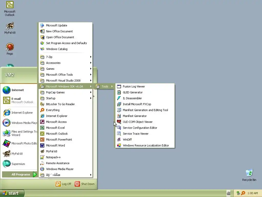Click the Microsoft PowerPoint icon

tap(42, 140)
